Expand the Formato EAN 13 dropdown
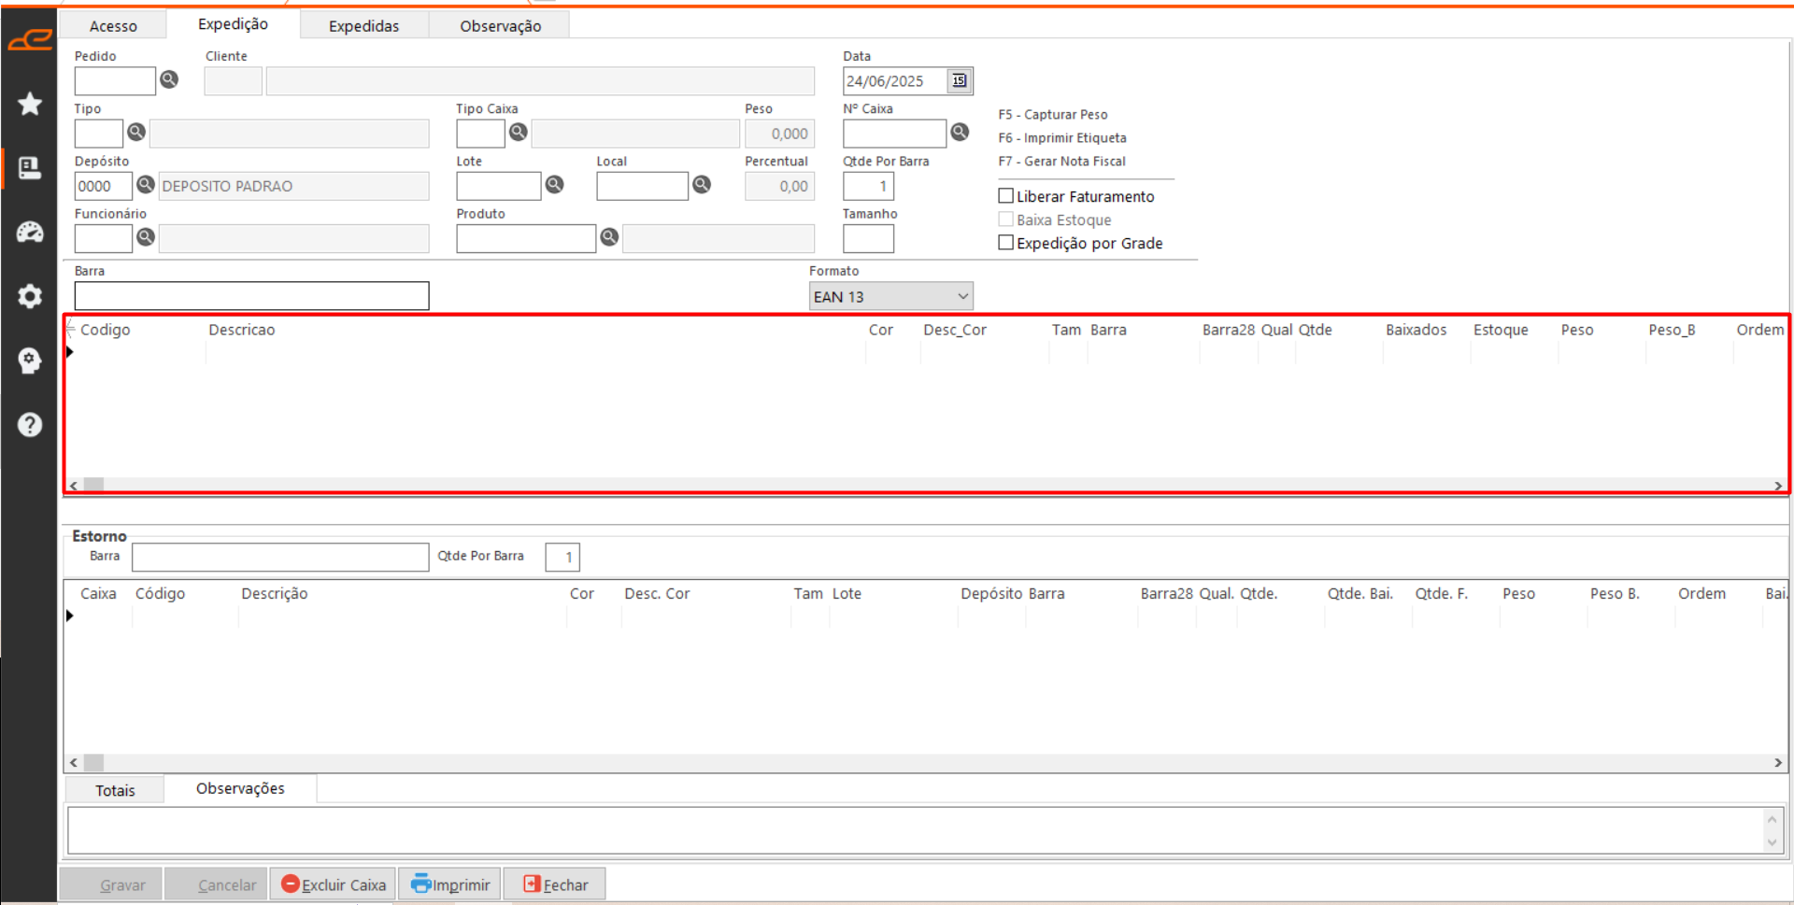1794x905 pixels. 962,297
